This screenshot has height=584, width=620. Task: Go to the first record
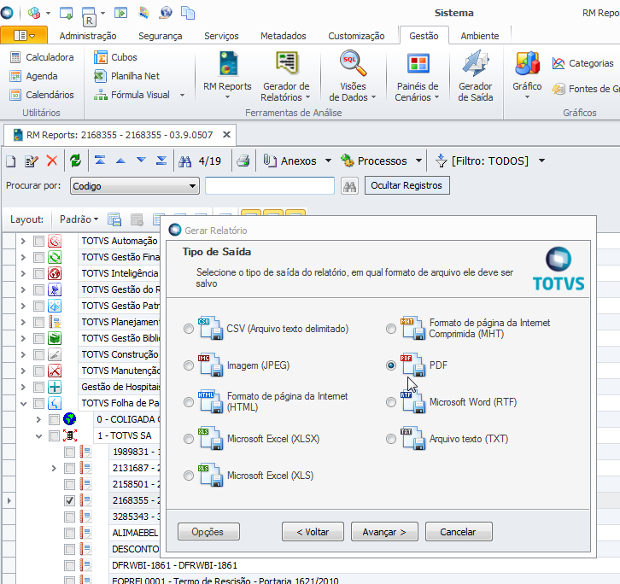pos(100,161)
